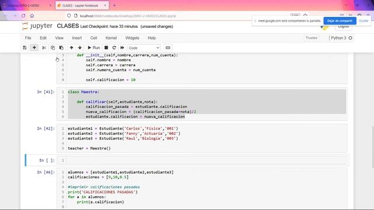Open the Widgets menu
This screenshot has width=374, height=210.
[132, 38]
